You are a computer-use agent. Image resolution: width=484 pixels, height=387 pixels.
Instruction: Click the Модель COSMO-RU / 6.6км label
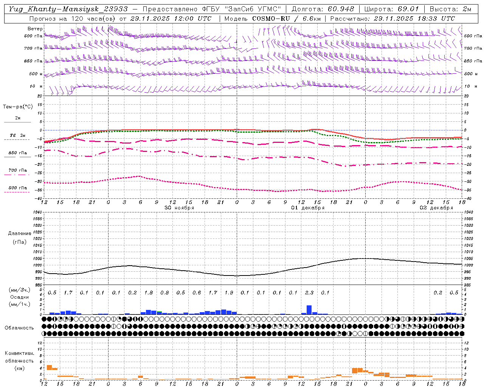tap(273, 19)
